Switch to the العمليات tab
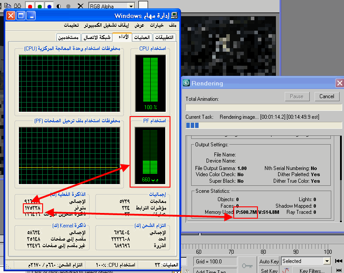 [142, 37]
